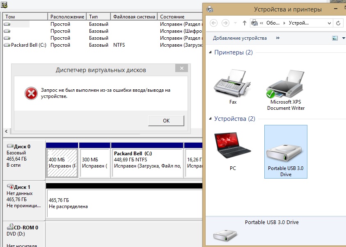Select Microsoft XPS Document Writer printer

click(x=286, y=90)
